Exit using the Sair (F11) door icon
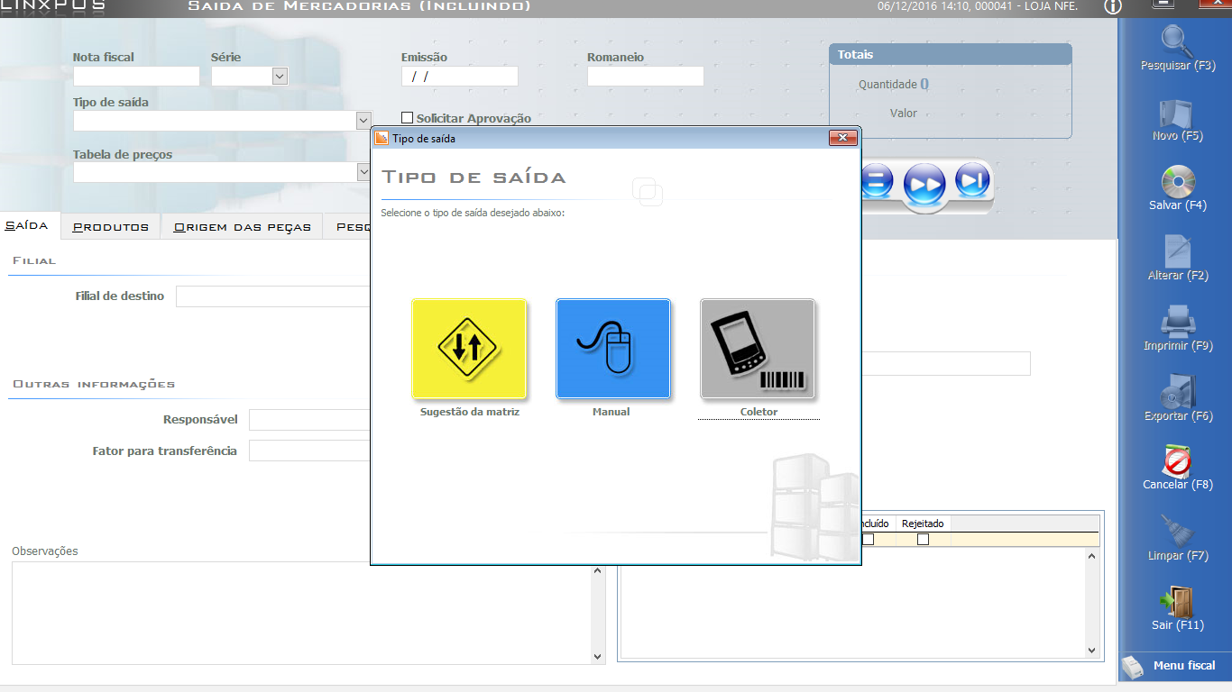This screenshot has height=692, width=1232. 1178,601
